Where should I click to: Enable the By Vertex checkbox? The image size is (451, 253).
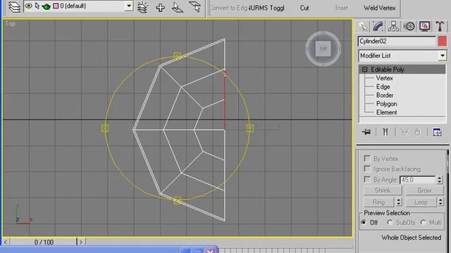point(366,158)
